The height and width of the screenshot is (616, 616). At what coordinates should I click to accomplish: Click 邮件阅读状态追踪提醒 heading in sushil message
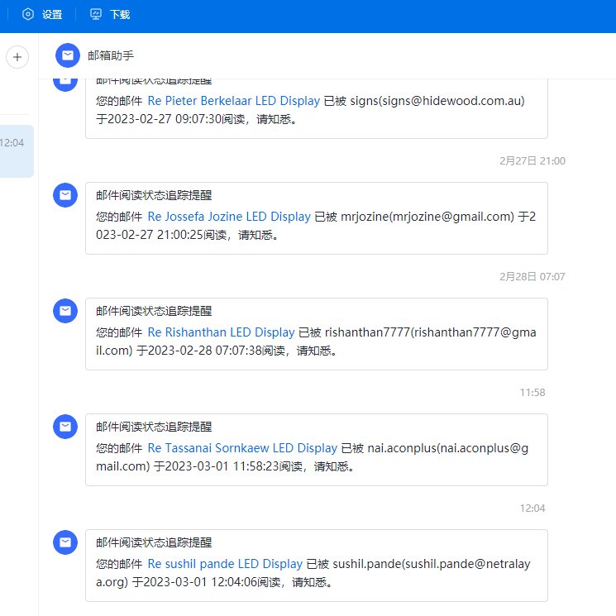pyautogui.click(x=154, y=542)
